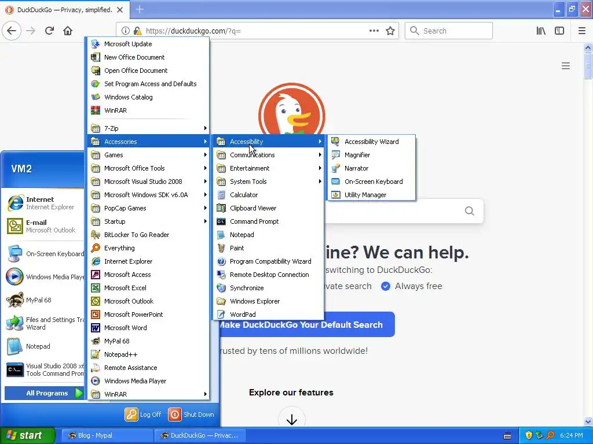This screenshot has width=593, height=444.
Task: Launch Microsoft Excel
Action: (x=148, y=288)
